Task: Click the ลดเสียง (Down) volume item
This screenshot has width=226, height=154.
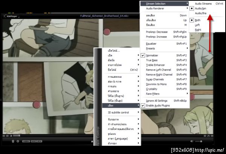Action: click(165, 15)
